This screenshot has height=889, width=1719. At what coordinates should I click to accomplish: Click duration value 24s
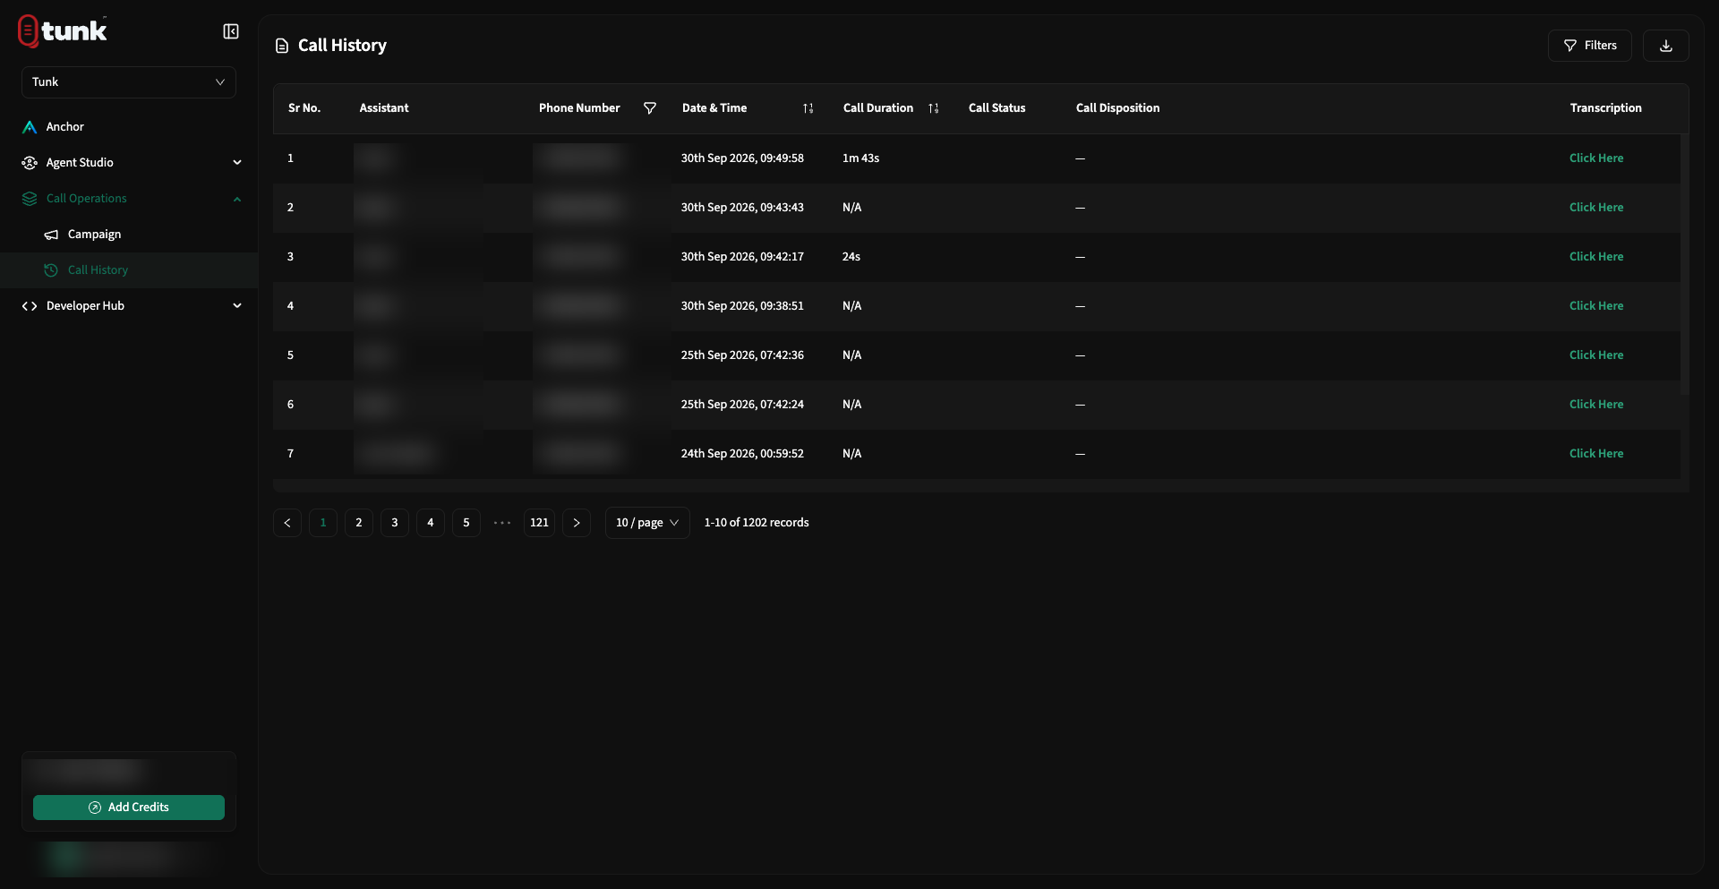tap(851, 257)
